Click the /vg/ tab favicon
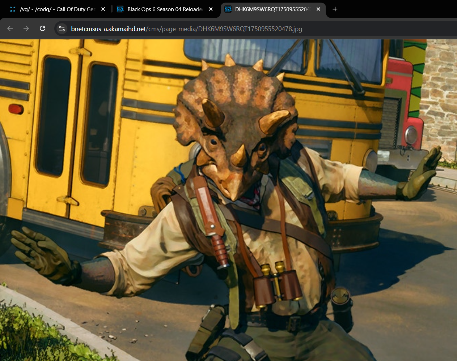 click(x=13, y=9)
